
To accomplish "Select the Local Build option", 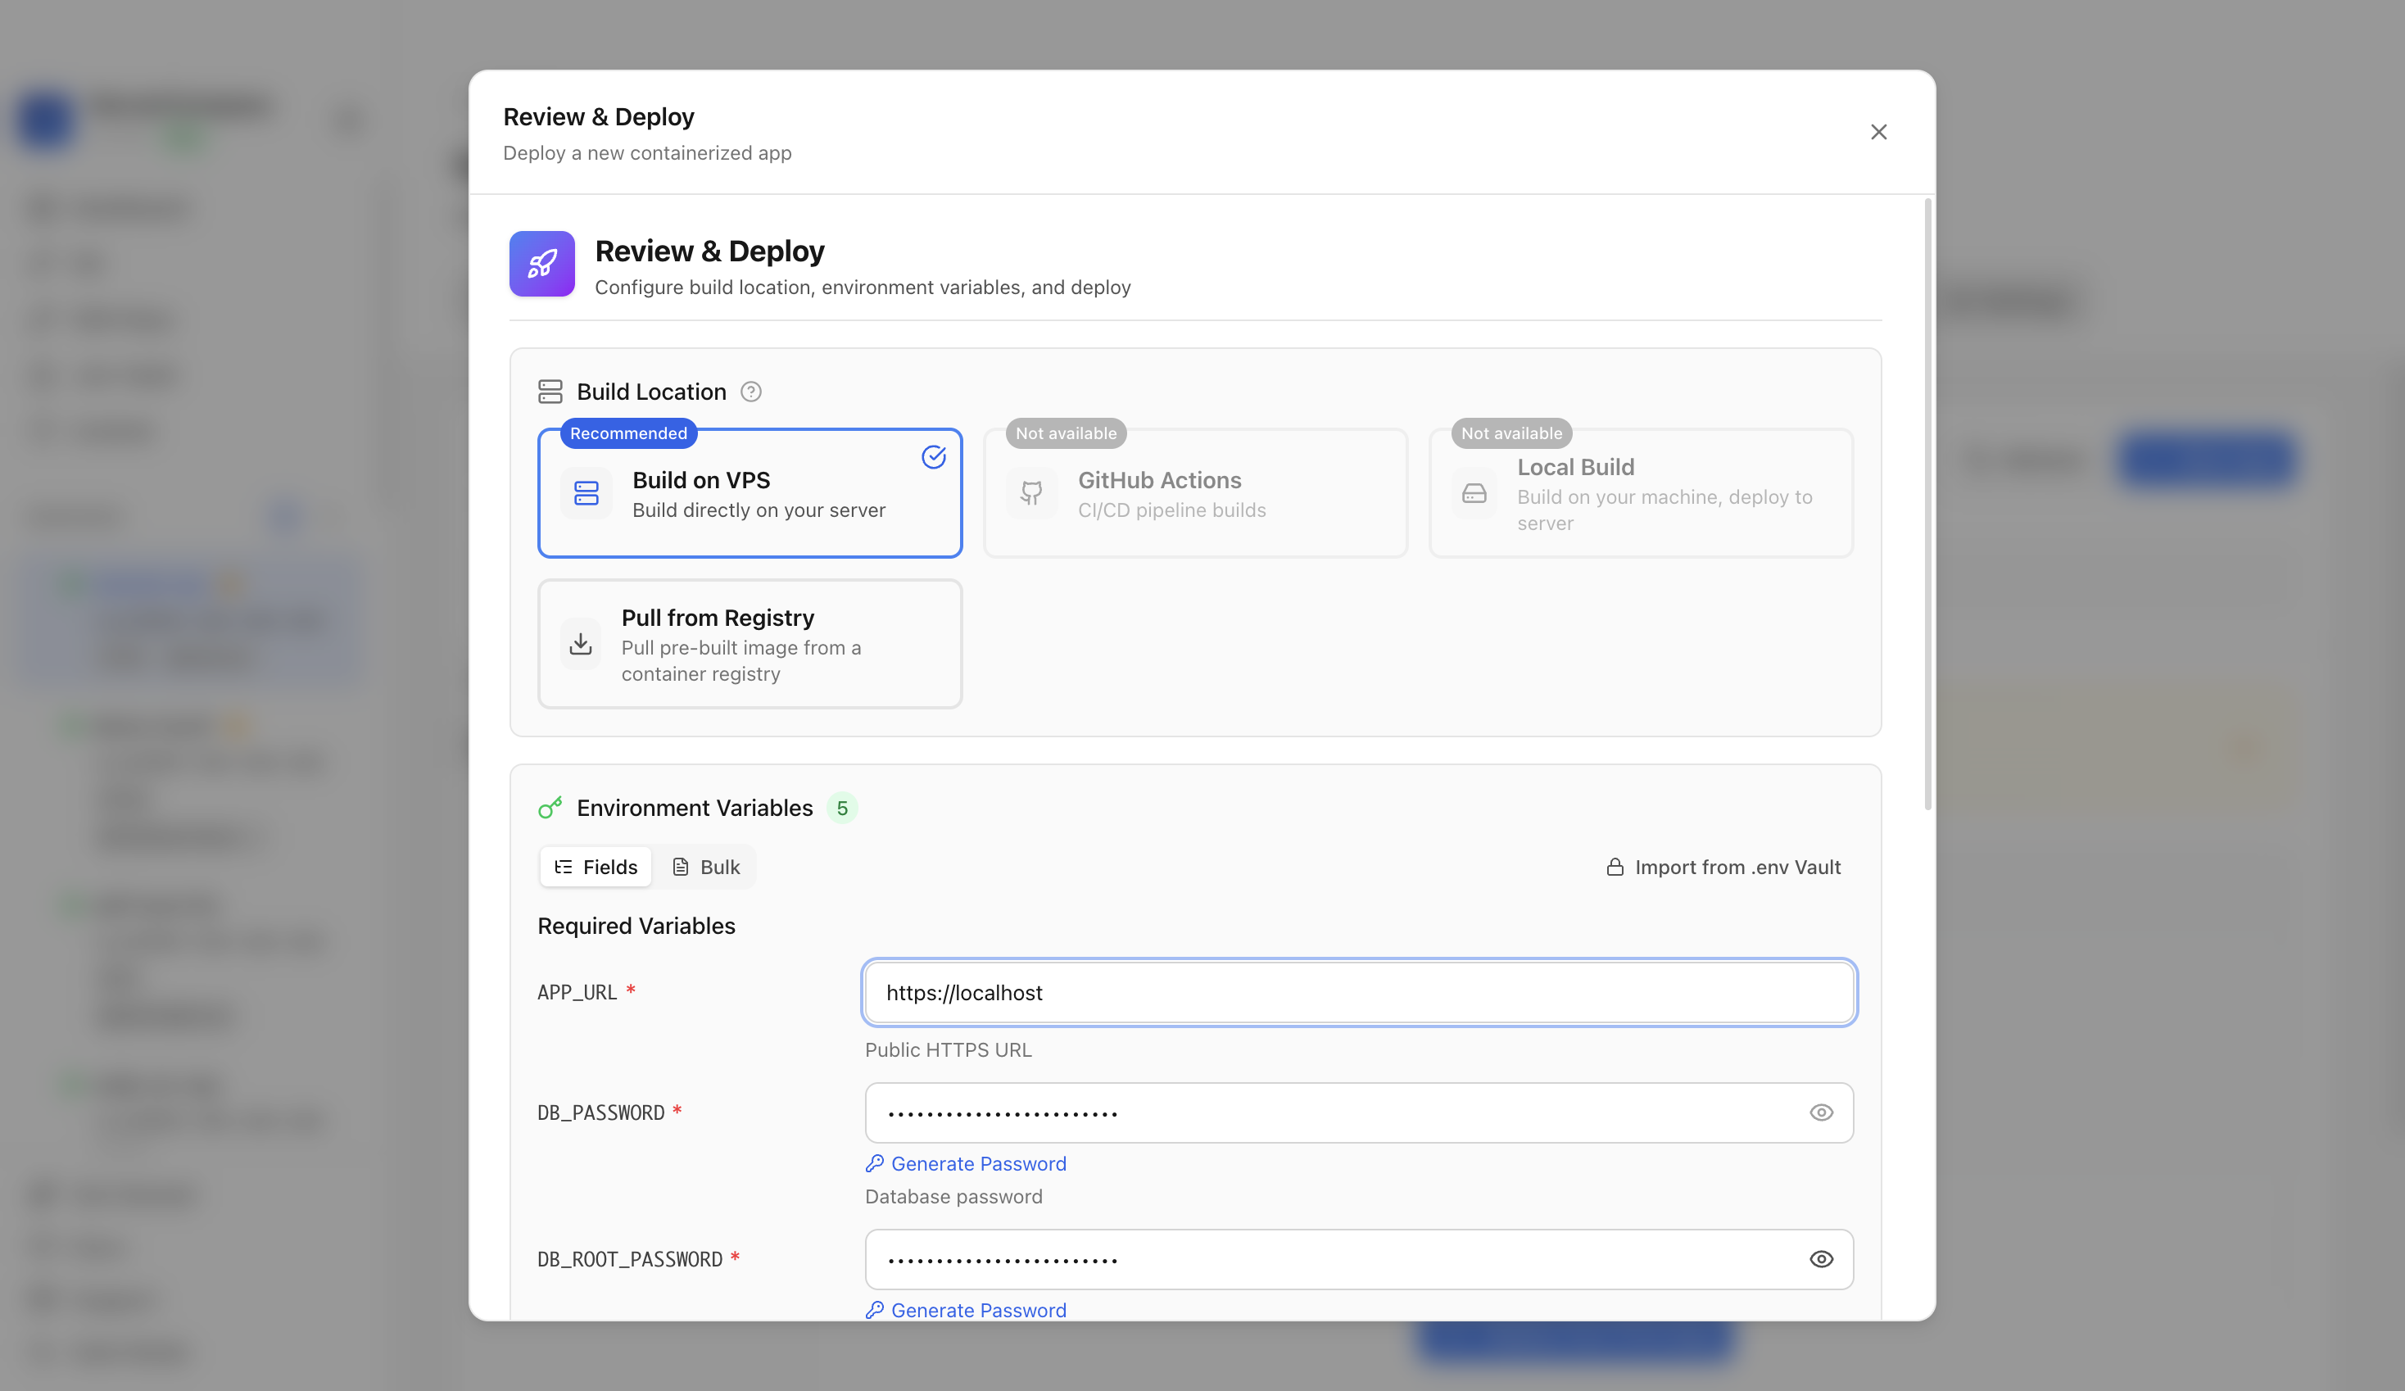I will click(1642, 492).
